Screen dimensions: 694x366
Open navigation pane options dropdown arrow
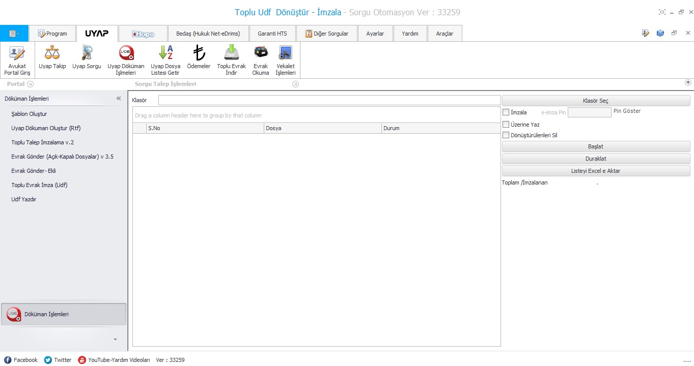point(115,339)
